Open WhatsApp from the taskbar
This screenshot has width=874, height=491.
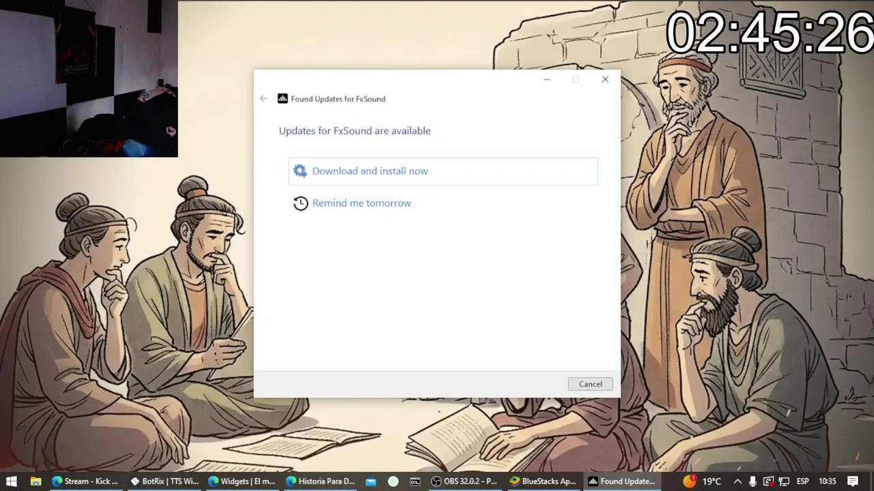click(393, 481)
